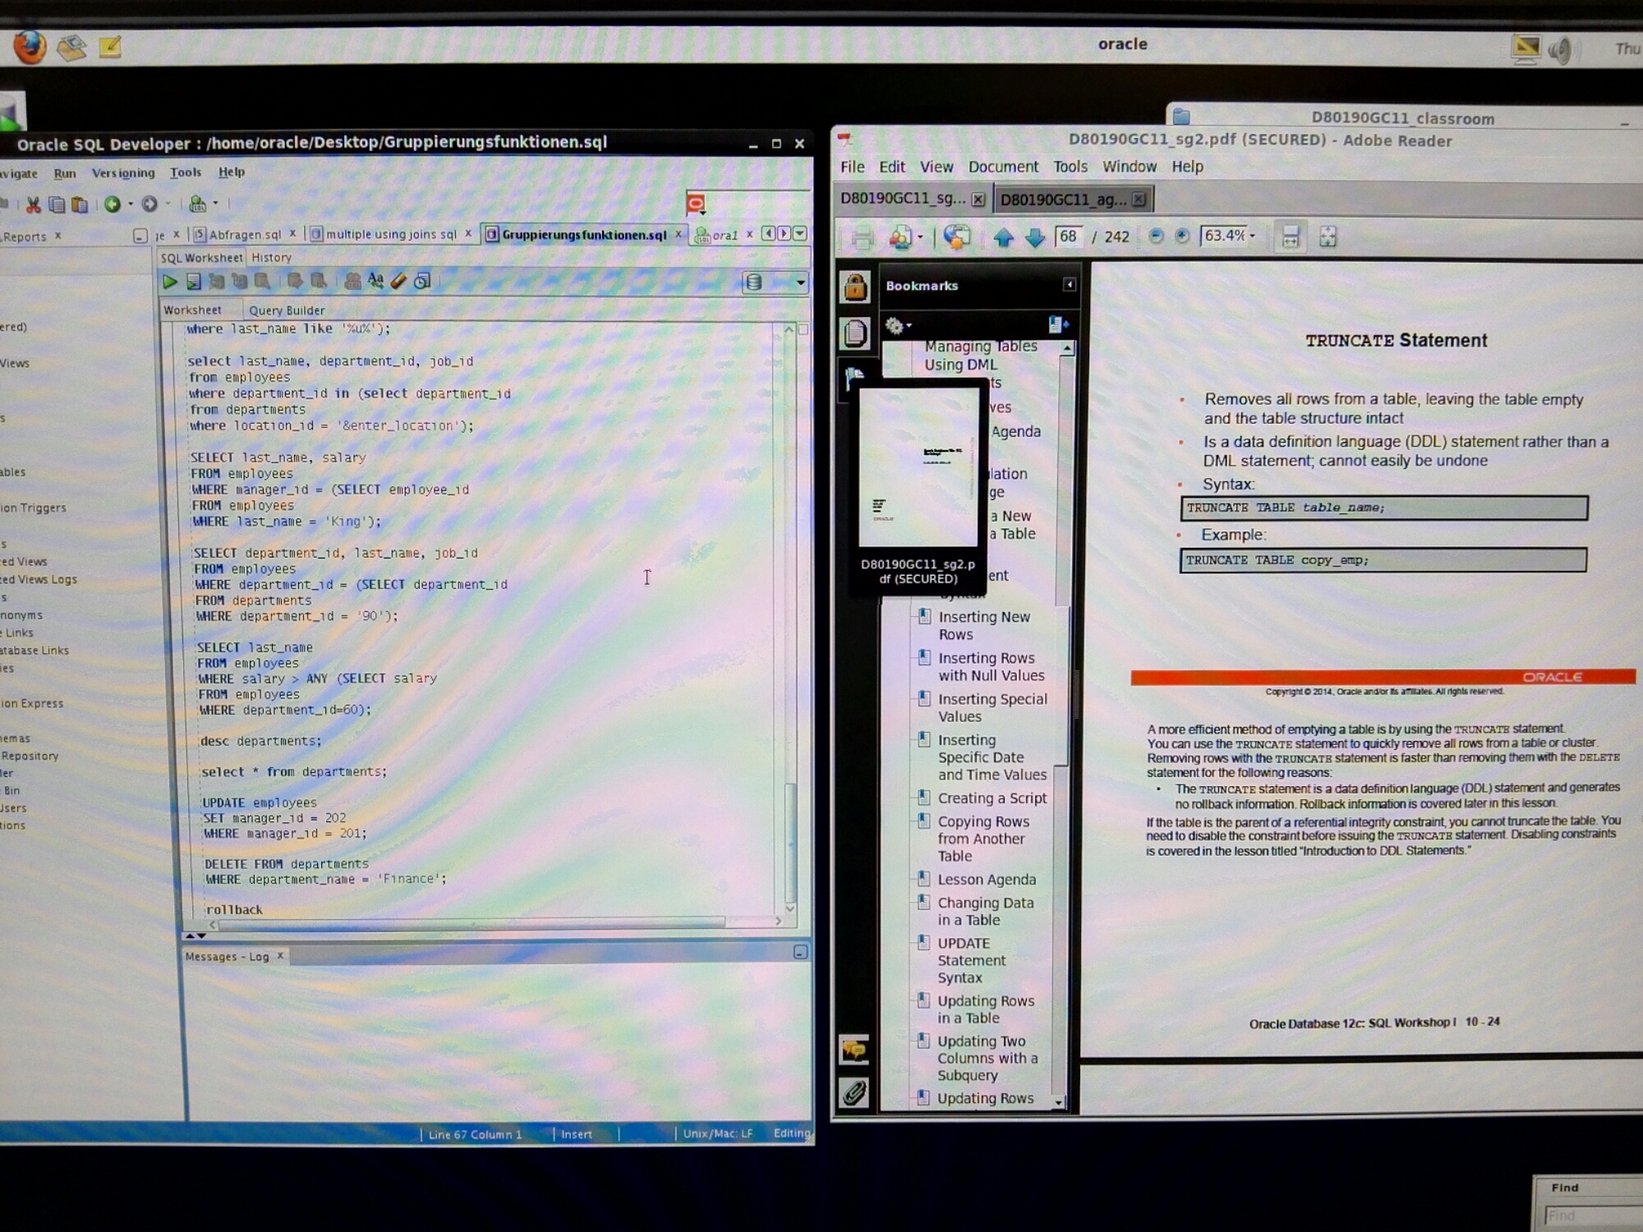This screenshot has width=1643, height=1232.
Task: Go to next page with blue down arrow
Action: [1035, 238]
